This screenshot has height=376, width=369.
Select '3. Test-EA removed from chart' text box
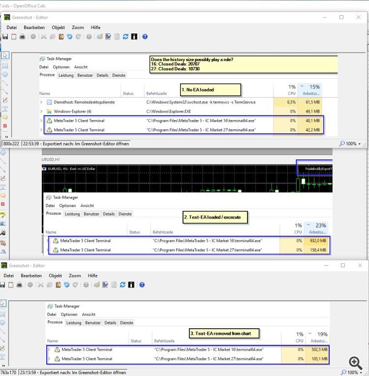pyautogui.click(x=224, y=334)
